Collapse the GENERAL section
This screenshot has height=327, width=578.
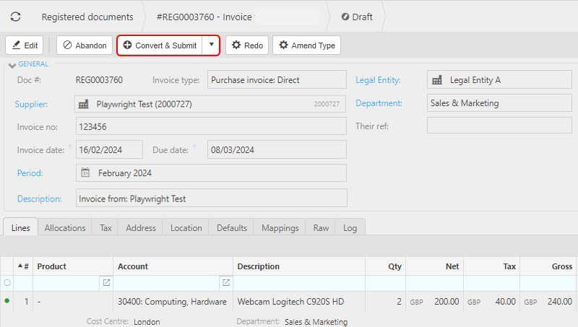[x=11, y=65]
